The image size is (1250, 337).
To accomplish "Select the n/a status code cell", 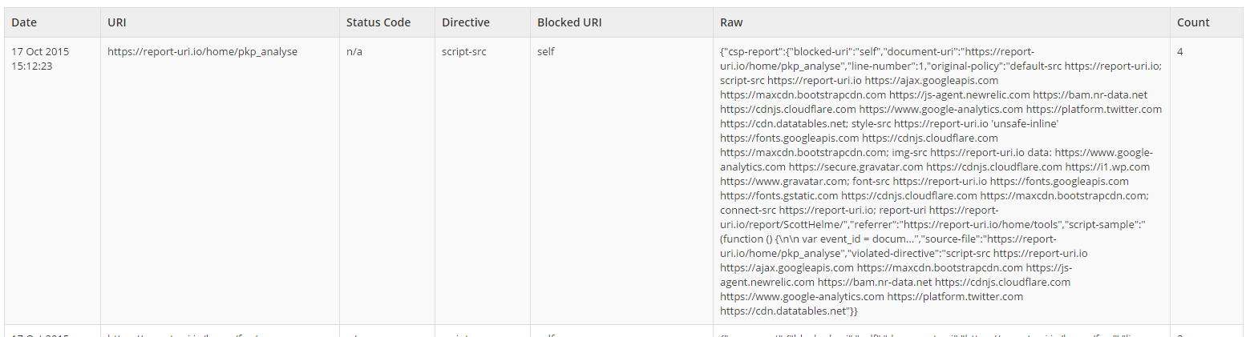I will pyautogui.click(x=355, y=52).
